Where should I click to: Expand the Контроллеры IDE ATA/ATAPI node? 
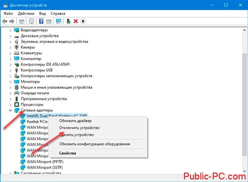point(10,65)
